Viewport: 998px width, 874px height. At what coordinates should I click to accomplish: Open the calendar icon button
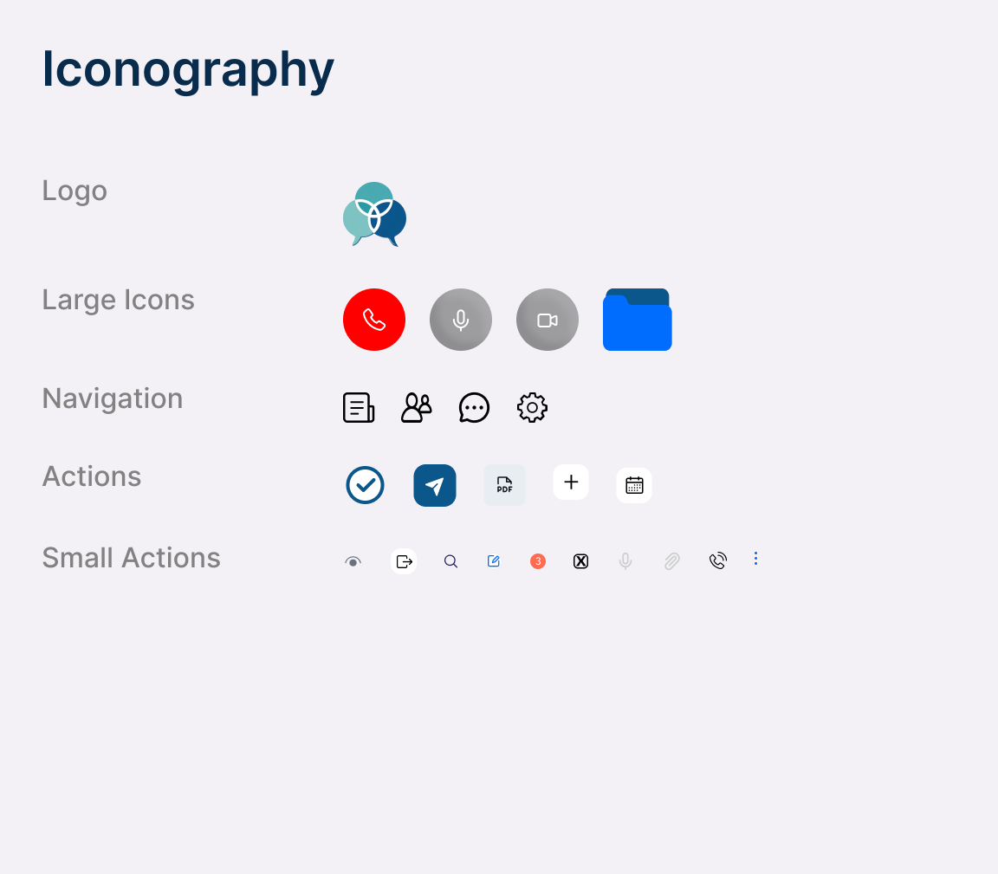(x=634, y=485)
